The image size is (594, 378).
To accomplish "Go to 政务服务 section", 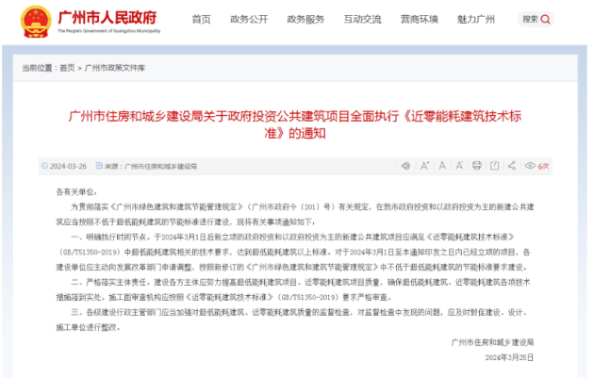I will pos(306,19).
